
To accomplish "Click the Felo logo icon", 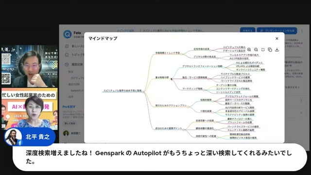I will pos(68,34).
